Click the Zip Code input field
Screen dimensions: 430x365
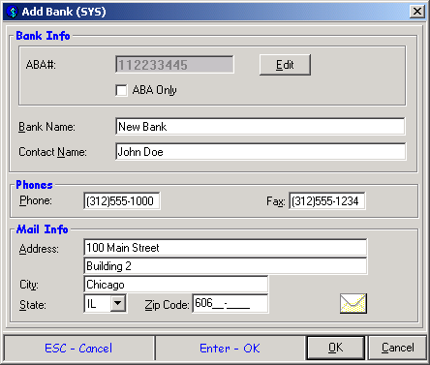coord(230,303)
